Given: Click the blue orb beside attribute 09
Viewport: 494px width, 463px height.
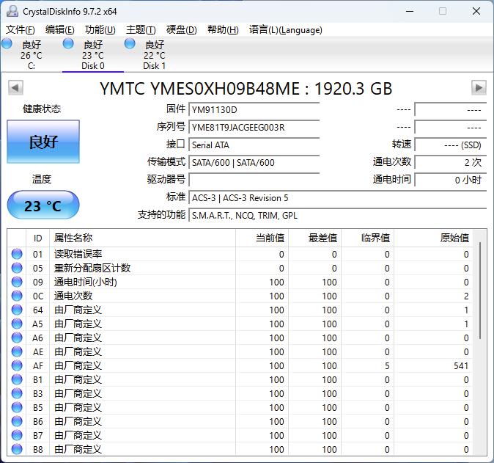Looking at the screenshot, I should pos(17,282).
